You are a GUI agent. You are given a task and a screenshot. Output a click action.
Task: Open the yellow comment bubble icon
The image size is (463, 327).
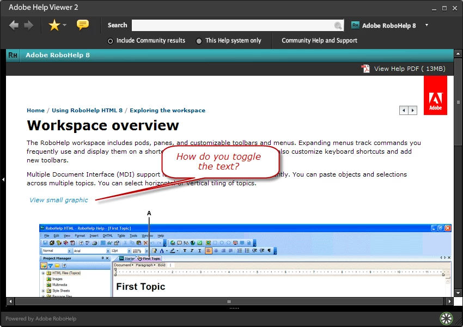[x=82, y=25]
